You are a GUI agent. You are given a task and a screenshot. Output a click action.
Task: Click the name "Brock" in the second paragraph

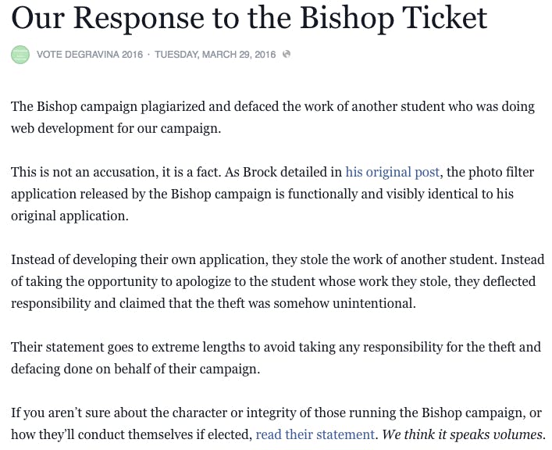259,172
